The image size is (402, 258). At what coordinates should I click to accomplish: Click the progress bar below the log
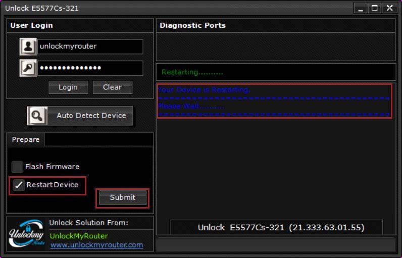click(x=276, y=245)
